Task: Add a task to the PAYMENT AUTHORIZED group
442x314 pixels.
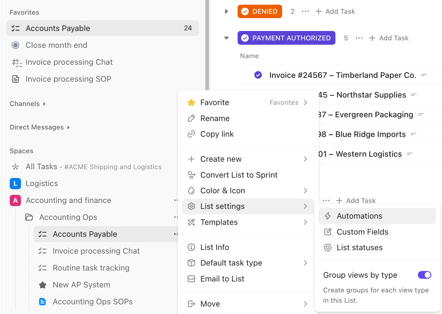Action: pos(389,38)
